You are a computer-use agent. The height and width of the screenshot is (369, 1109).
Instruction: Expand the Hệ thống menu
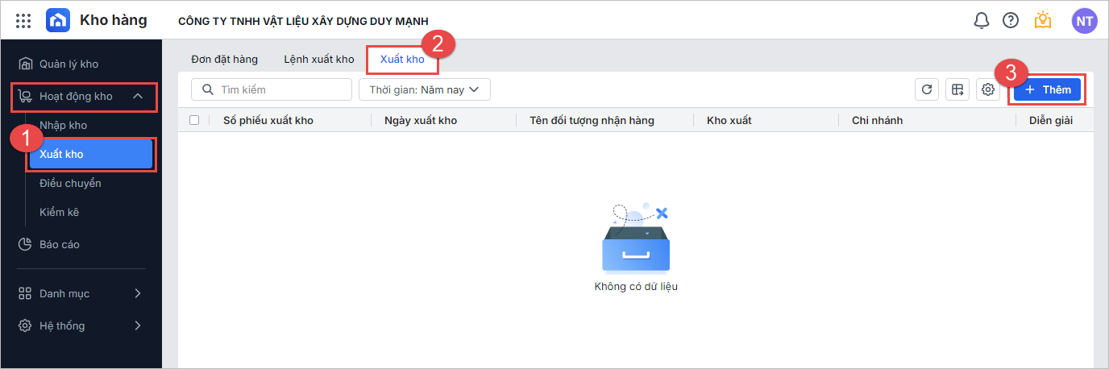pos(137,325)
